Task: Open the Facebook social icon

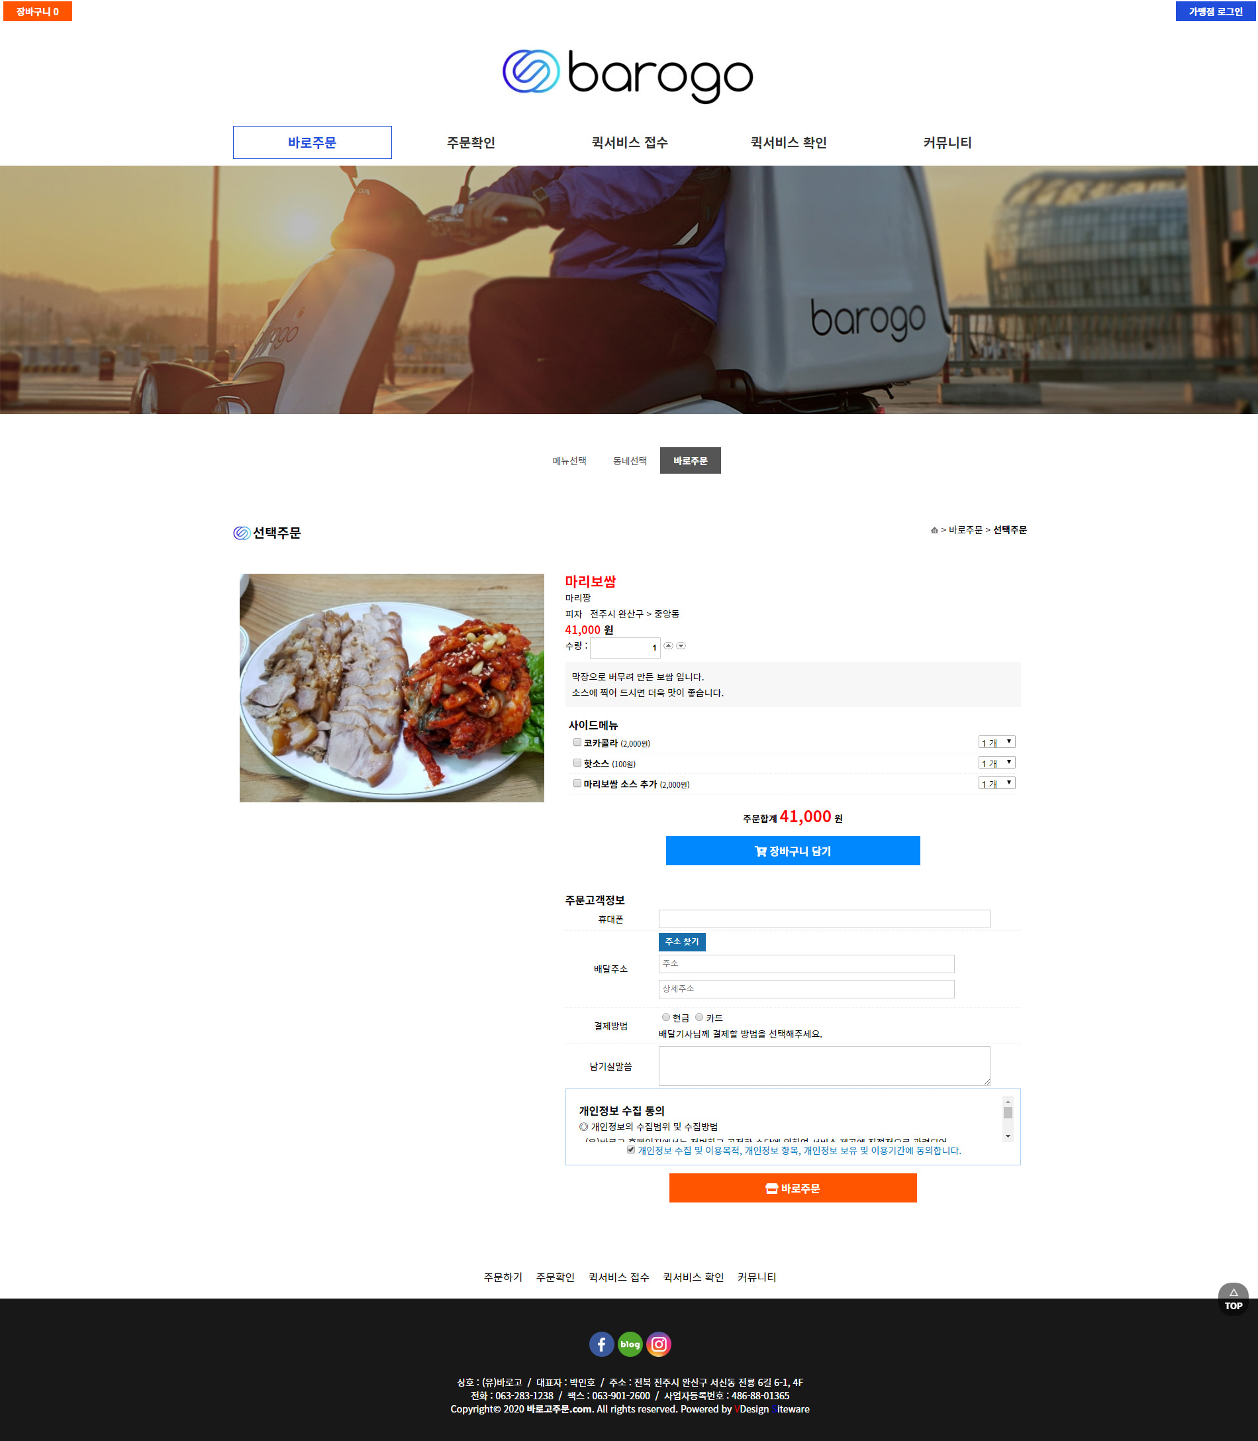Action: (x=601, y=1344)
